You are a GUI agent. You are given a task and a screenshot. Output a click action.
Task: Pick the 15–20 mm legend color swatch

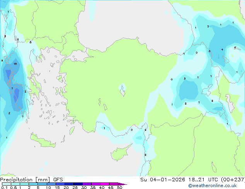pos(60,184)
